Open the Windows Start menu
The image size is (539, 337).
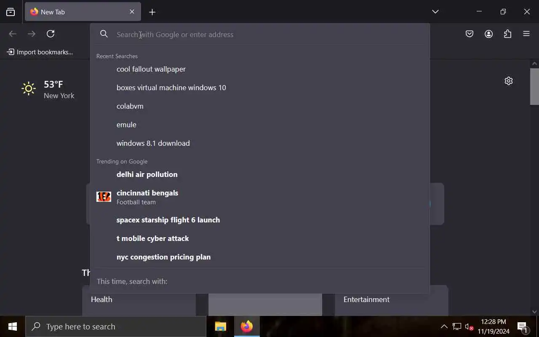click(13, 326)
